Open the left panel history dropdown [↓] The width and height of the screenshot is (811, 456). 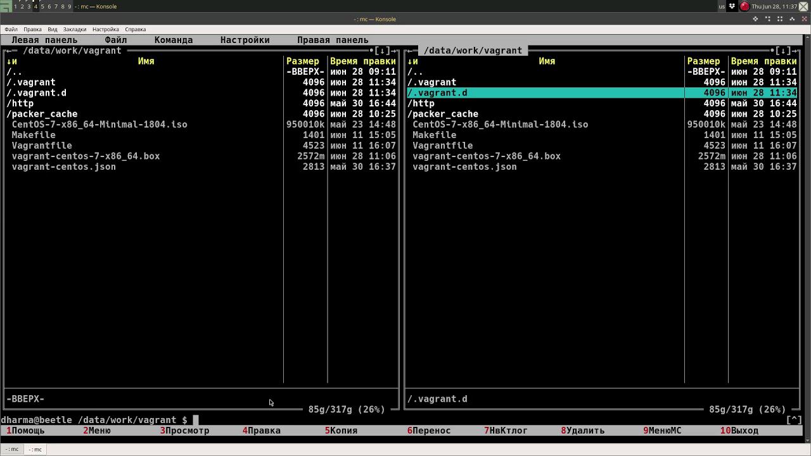[x=383, y=51]
